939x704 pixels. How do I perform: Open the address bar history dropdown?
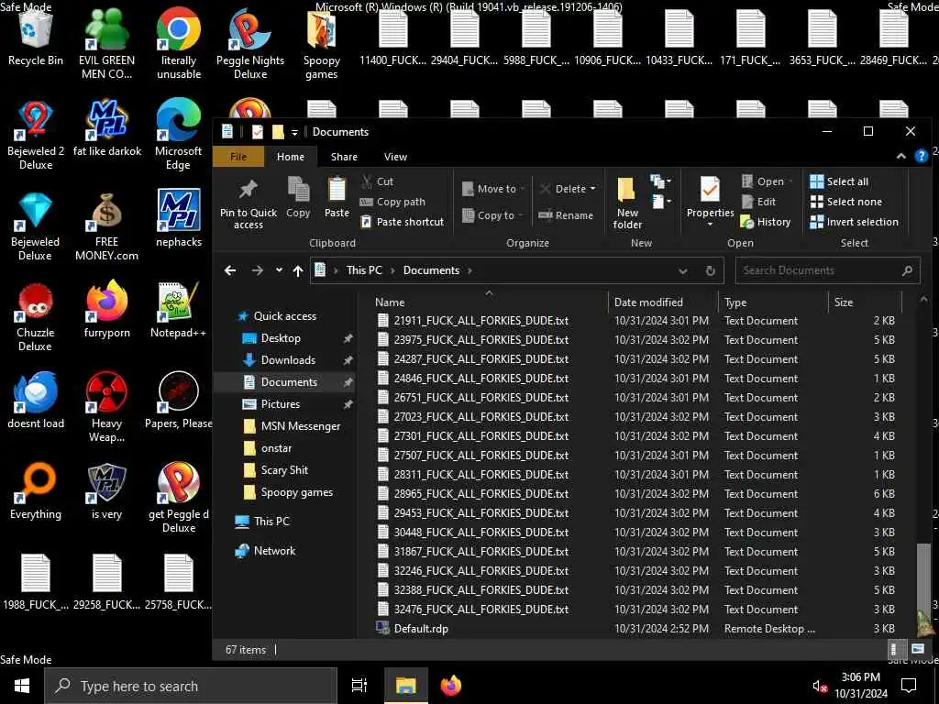[682, 270]
